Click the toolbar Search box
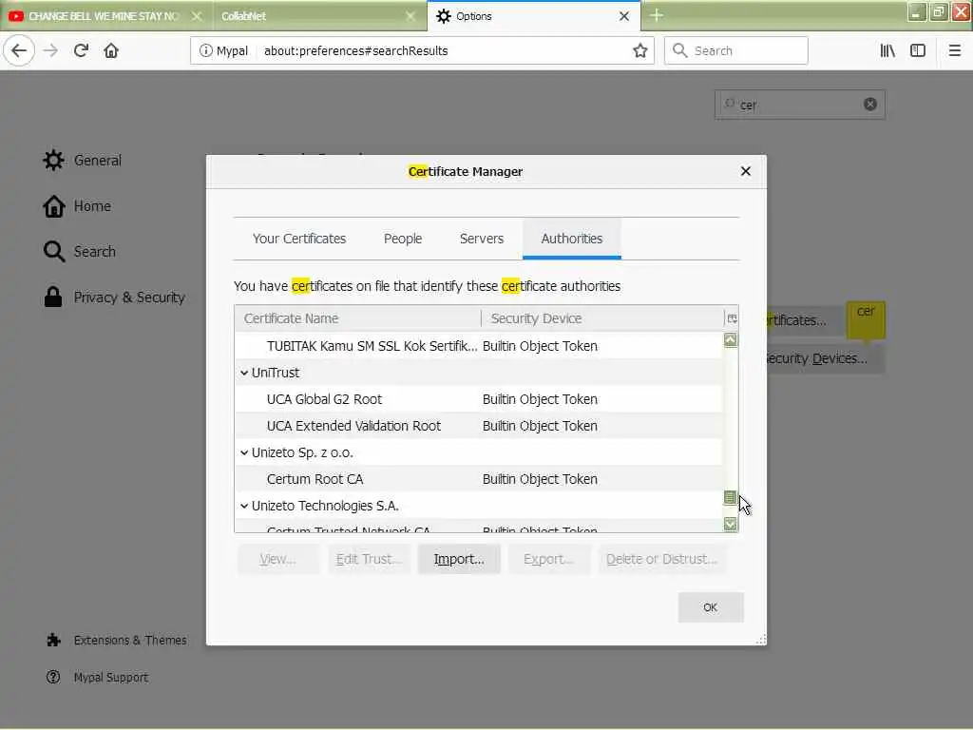This screenshot has height=730, width=973. tap(736, 51)
